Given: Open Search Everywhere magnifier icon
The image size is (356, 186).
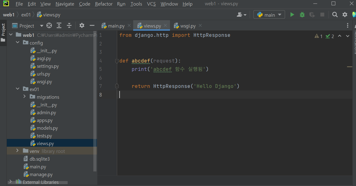Looking at the screenshot, I should pyautogui.click(x=335, y=15).
